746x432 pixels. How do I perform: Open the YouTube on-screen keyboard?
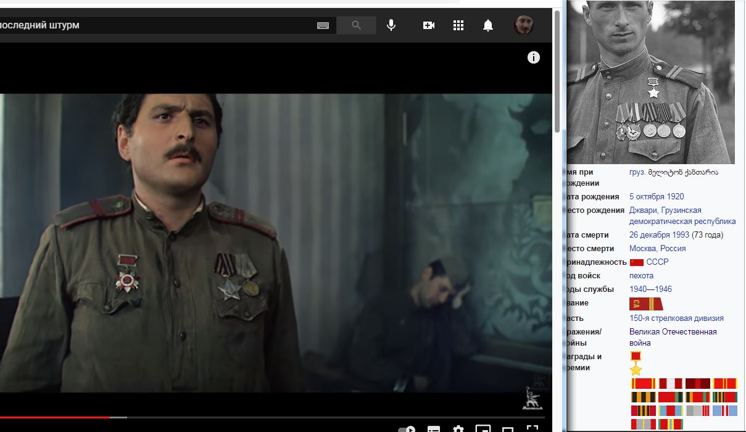click(x=323, y=25)
